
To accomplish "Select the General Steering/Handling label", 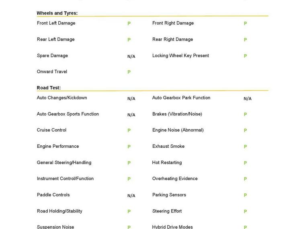I will 64,163.
